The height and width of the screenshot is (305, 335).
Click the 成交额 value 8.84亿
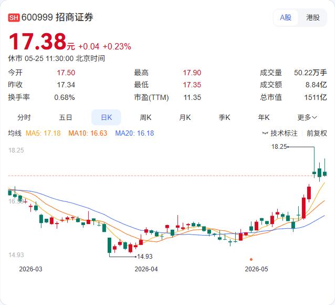pyautogui.click(x=316, y=85)
